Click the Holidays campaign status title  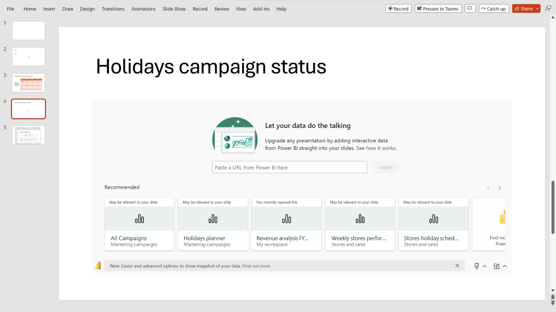tap(211, 66)
